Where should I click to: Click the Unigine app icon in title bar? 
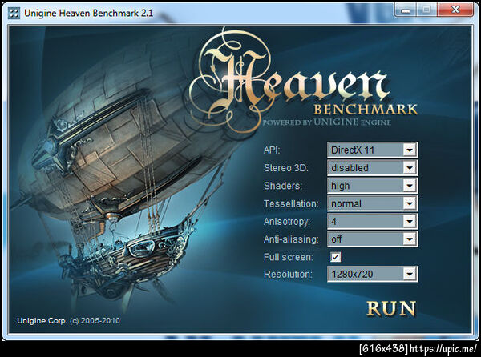click(14, 13)
